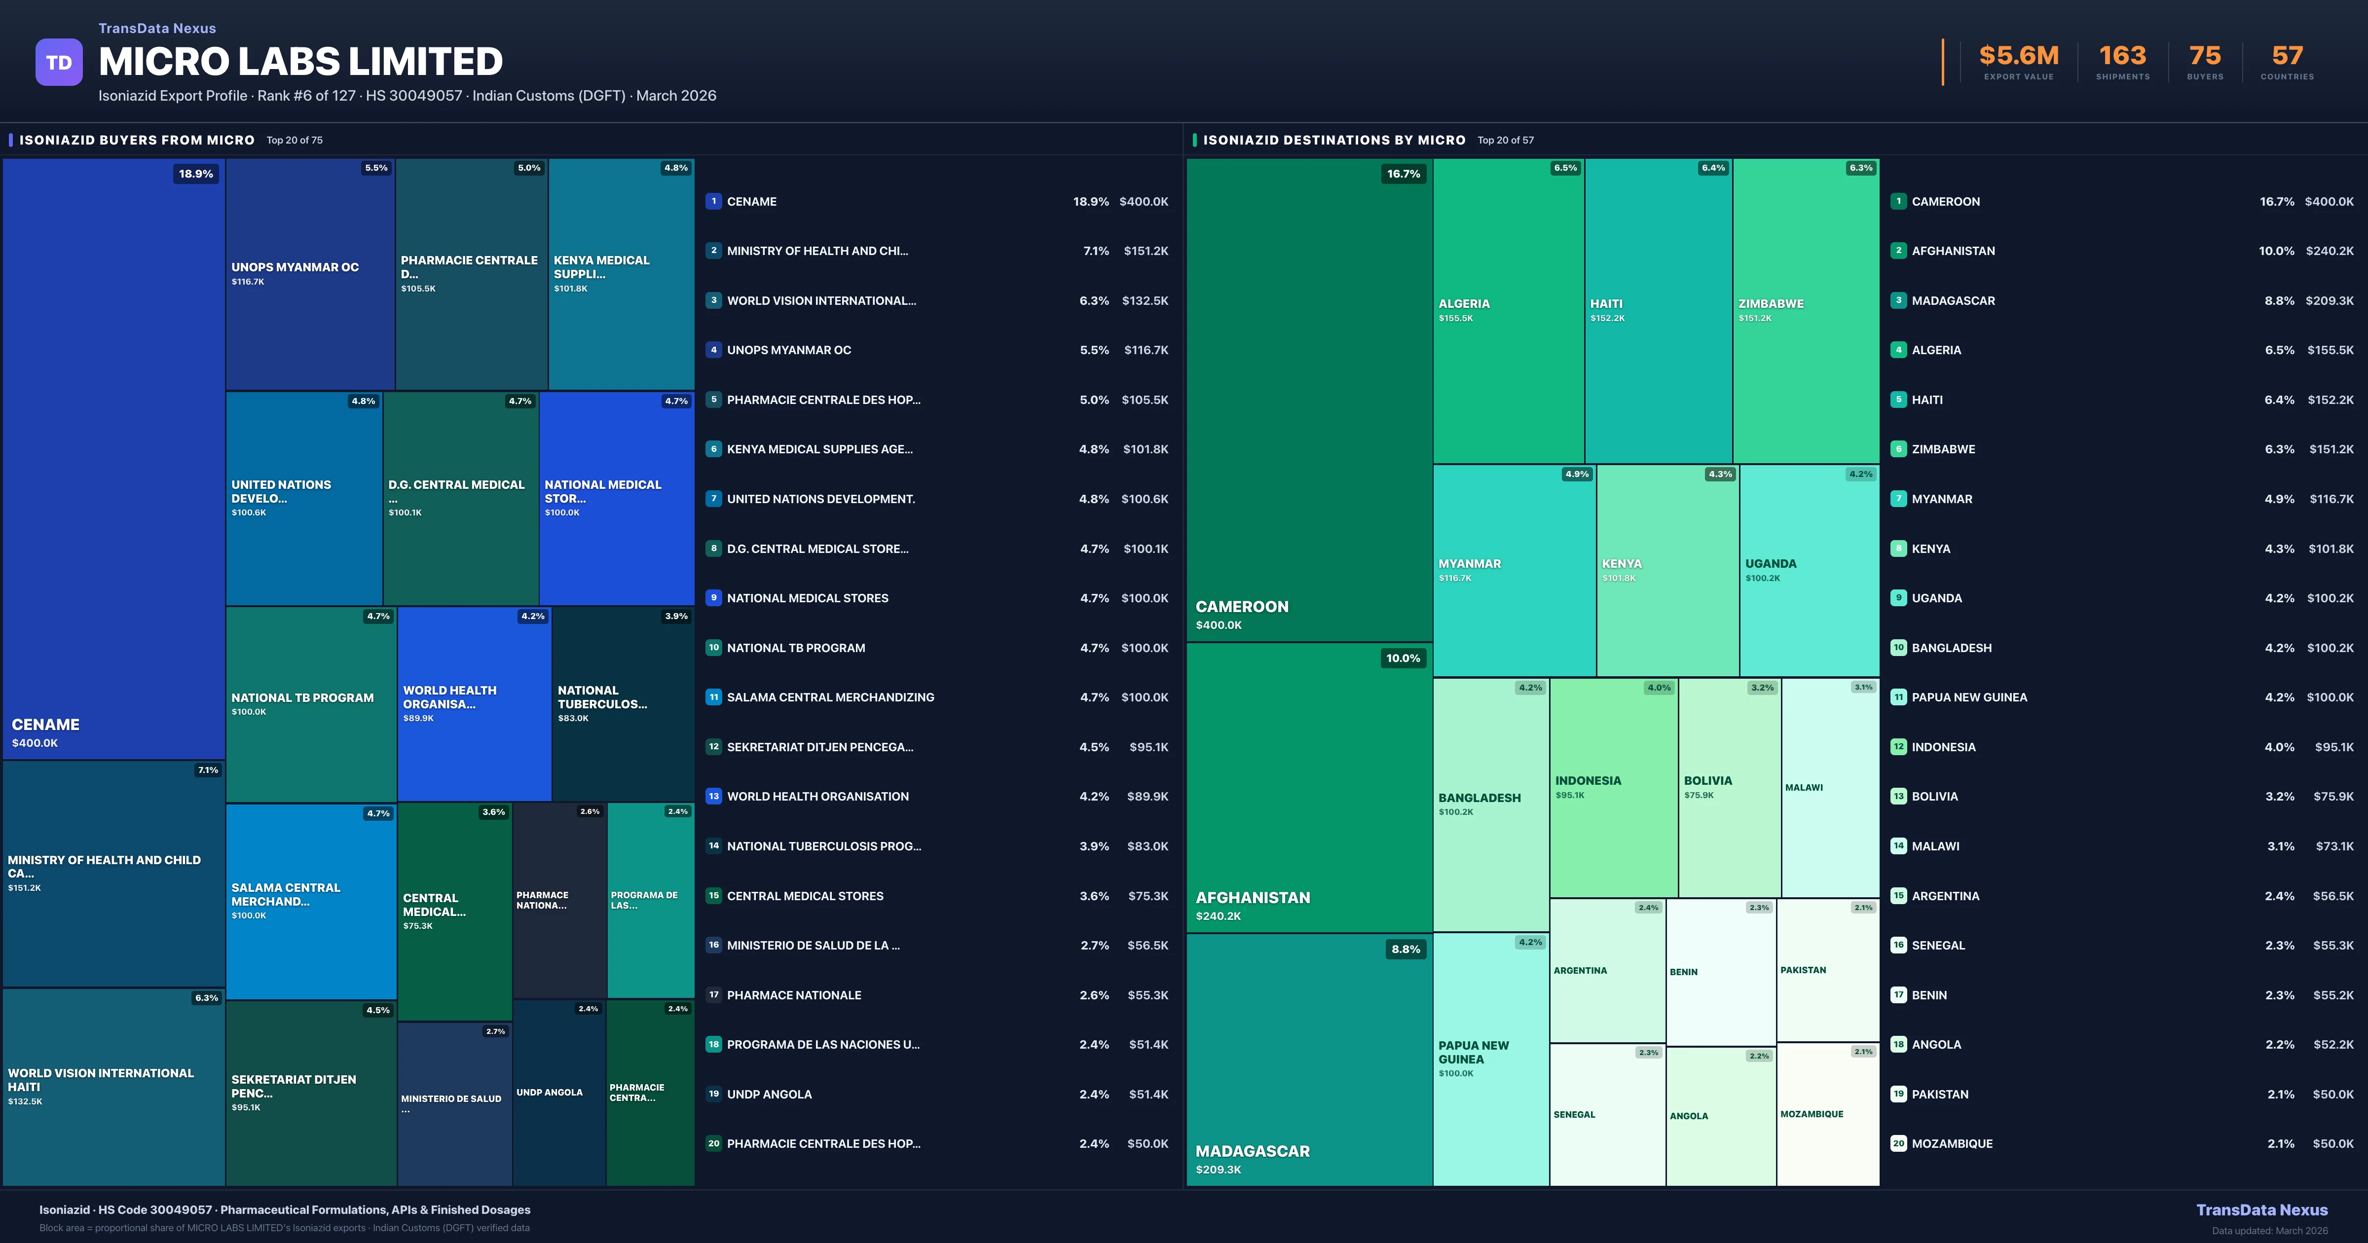The image size is (2368, 1243).
Task: Select the Afghanistan treemap block
Action: tap(1309, 787)
